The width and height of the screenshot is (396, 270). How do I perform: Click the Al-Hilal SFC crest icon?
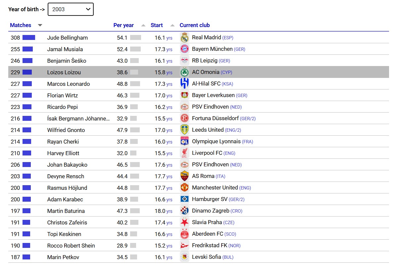(x=185, y=84)
